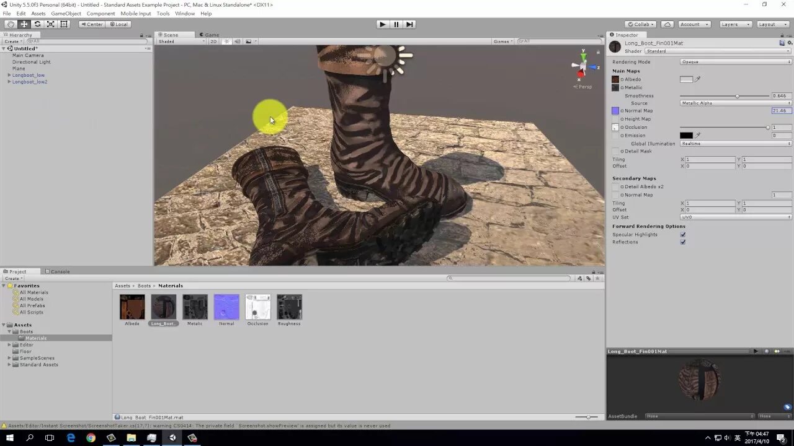The height and width of the screenshot is (446, 794).
Task: Open the Source Metallic Alpha dropdown
Action: pos(736,103)
